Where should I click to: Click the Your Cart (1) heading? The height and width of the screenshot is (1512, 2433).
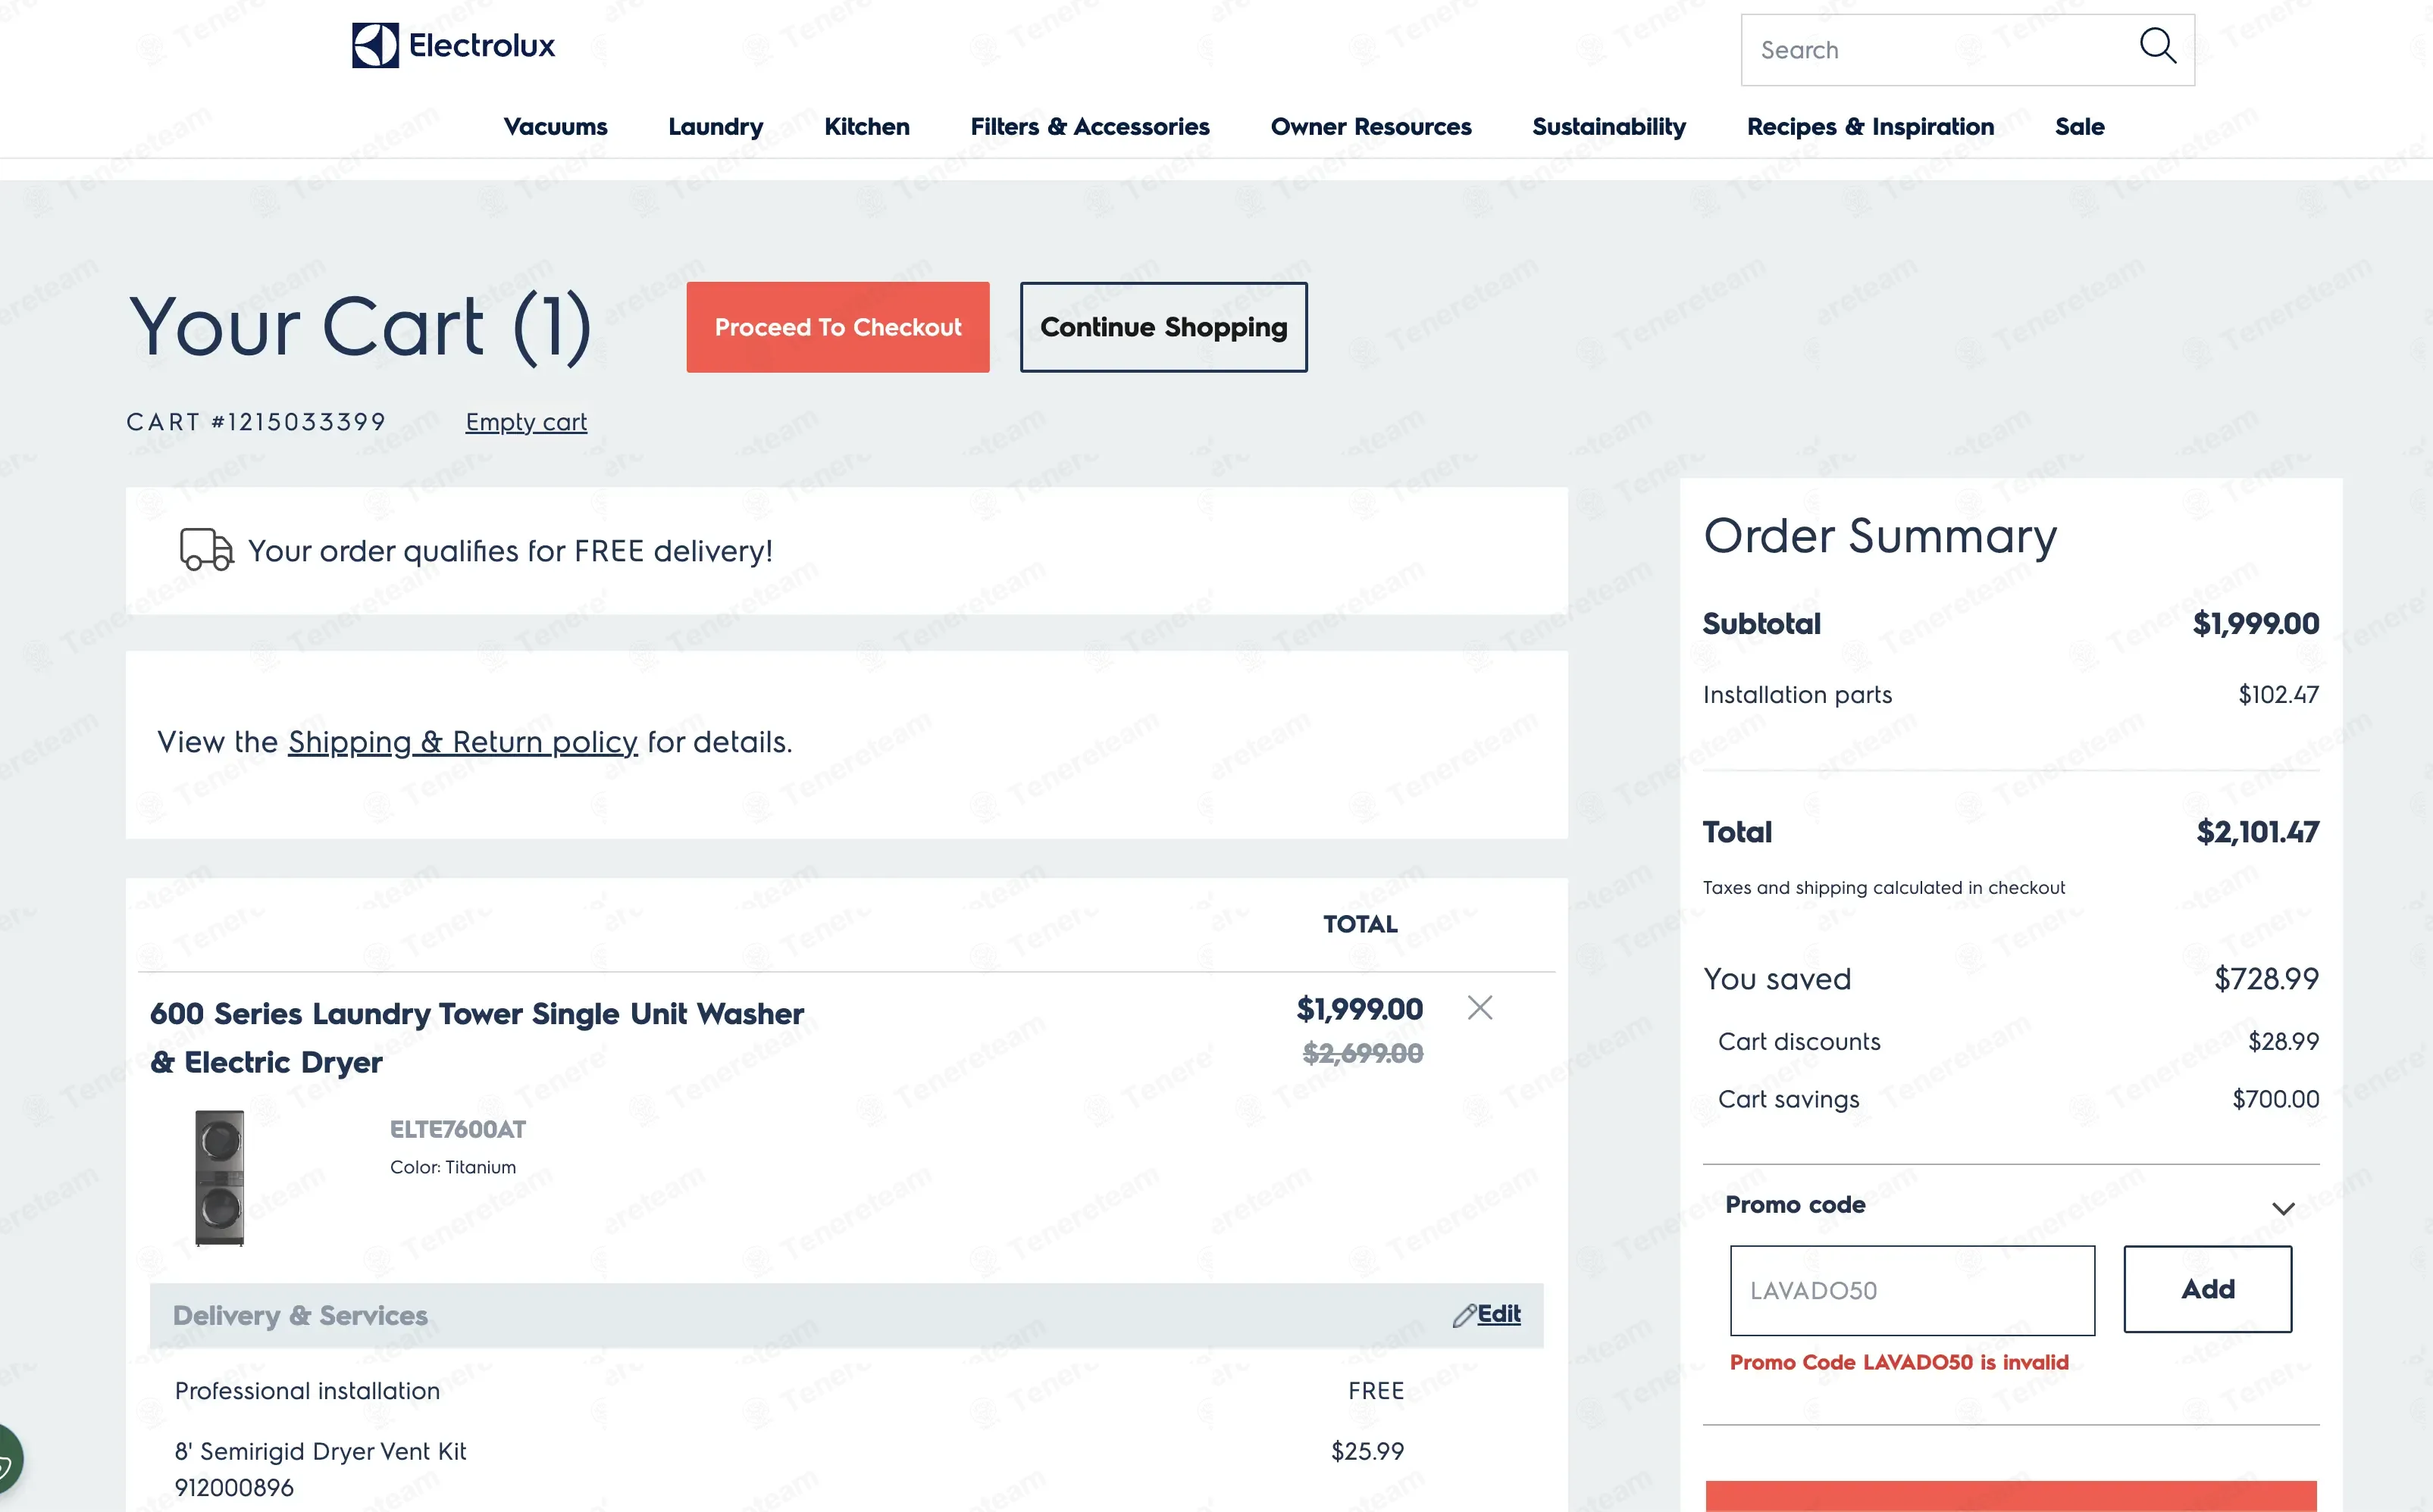point(360,327)
